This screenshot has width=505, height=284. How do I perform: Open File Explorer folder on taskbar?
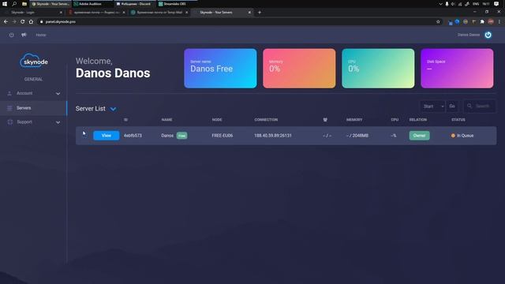click(24, 4)
